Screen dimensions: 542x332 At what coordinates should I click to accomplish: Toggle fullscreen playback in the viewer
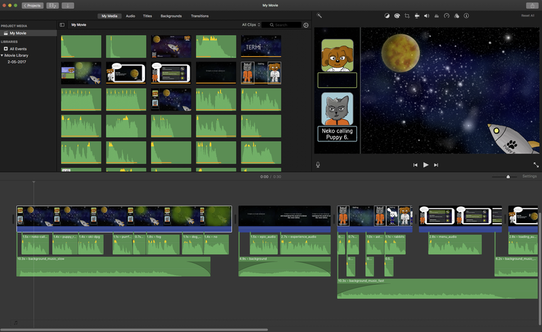[x=536, y=164]
